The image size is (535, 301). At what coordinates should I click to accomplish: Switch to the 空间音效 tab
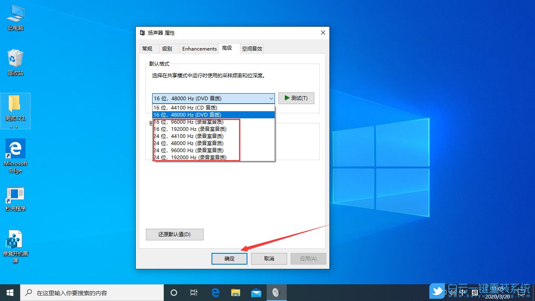252,48
